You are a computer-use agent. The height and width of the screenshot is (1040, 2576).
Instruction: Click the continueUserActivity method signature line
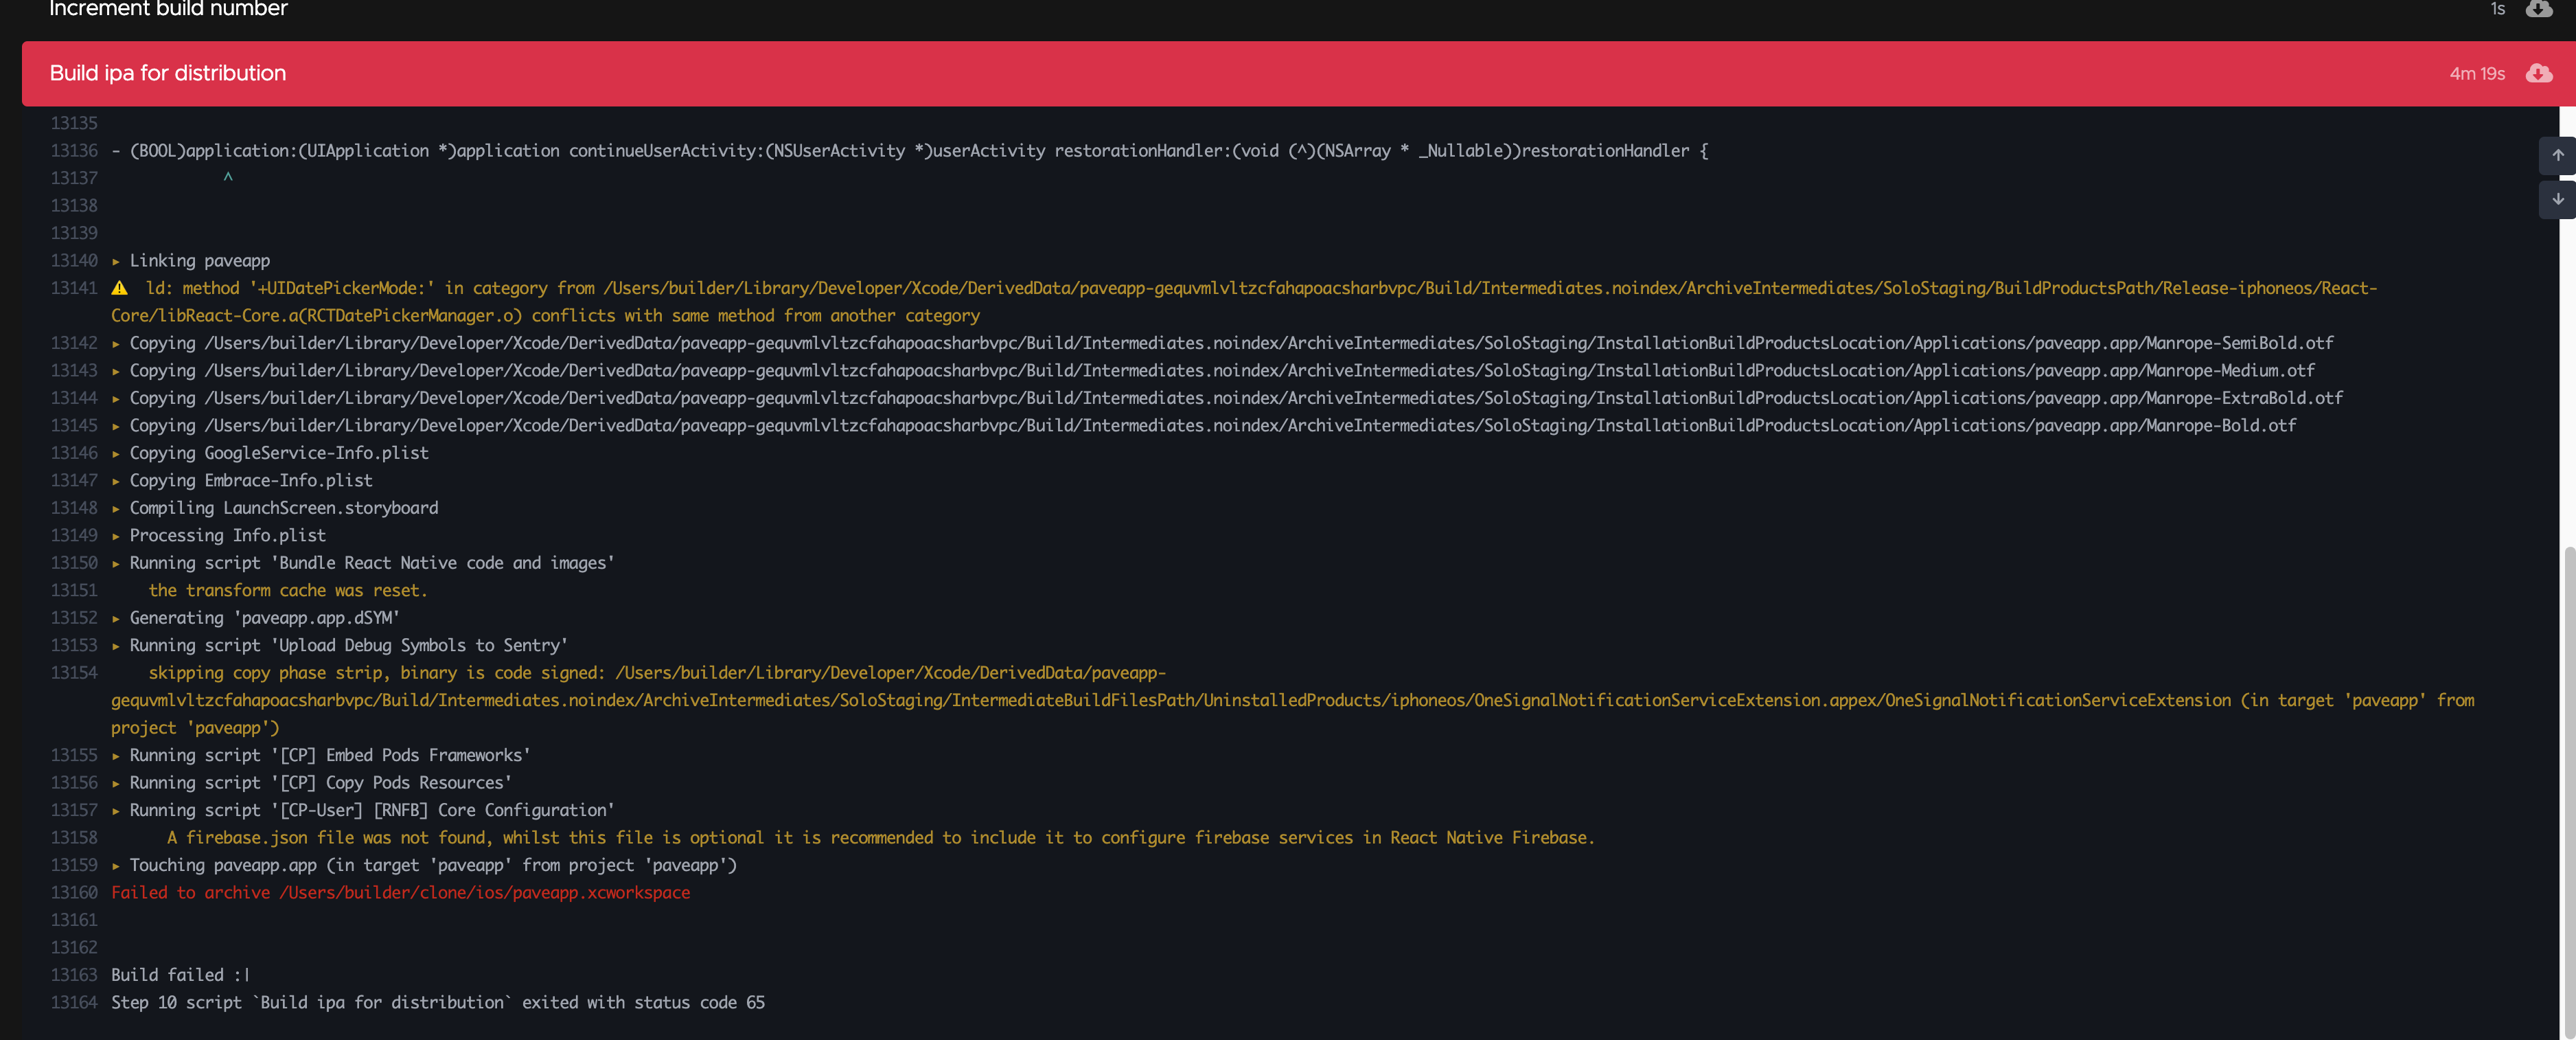(910, 151)
